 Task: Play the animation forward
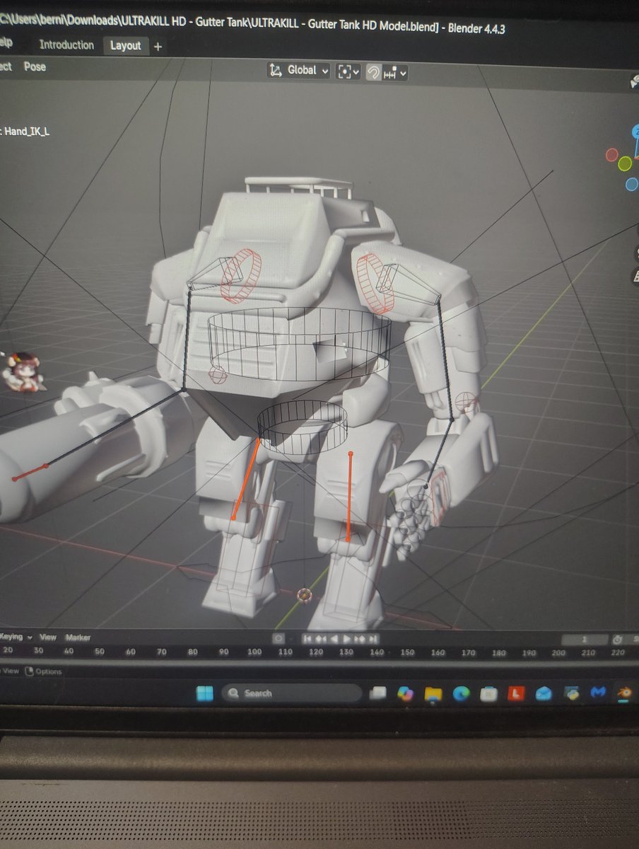pyautogui.click(x=347, y=639)
